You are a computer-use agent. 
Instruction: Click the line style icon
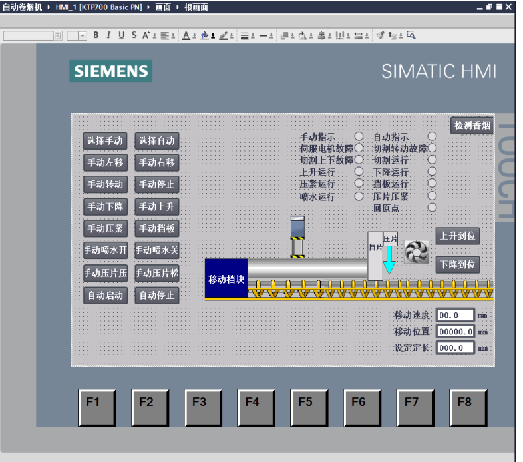(x=263, y=35)
